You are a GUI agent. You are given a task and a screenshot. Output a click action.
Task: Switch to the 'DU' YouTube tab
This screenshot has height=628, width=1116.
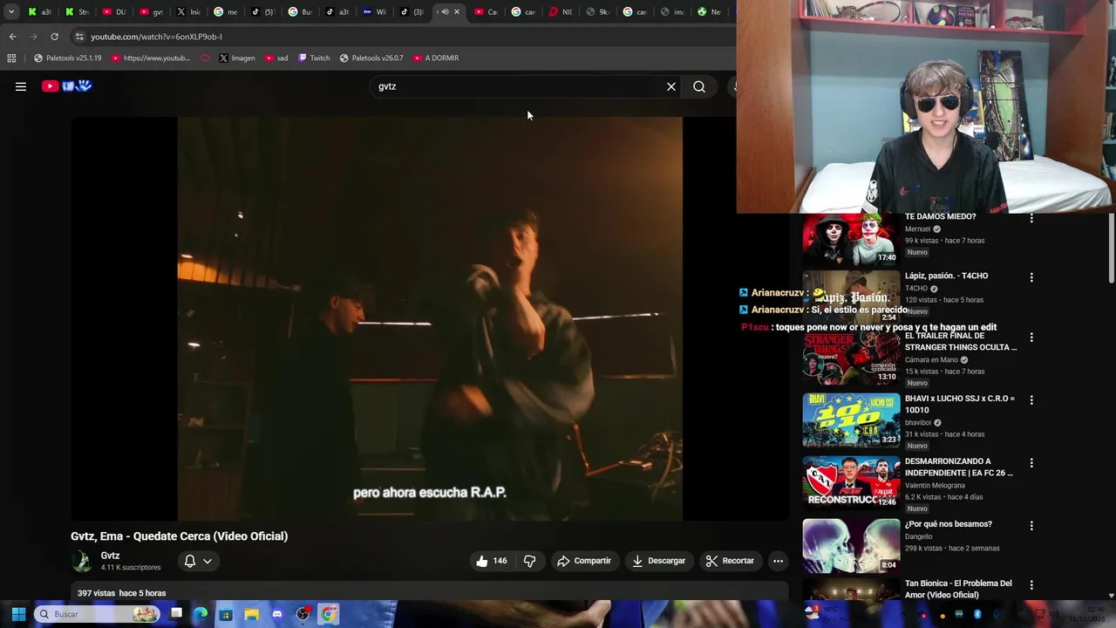tap(115, 12)
